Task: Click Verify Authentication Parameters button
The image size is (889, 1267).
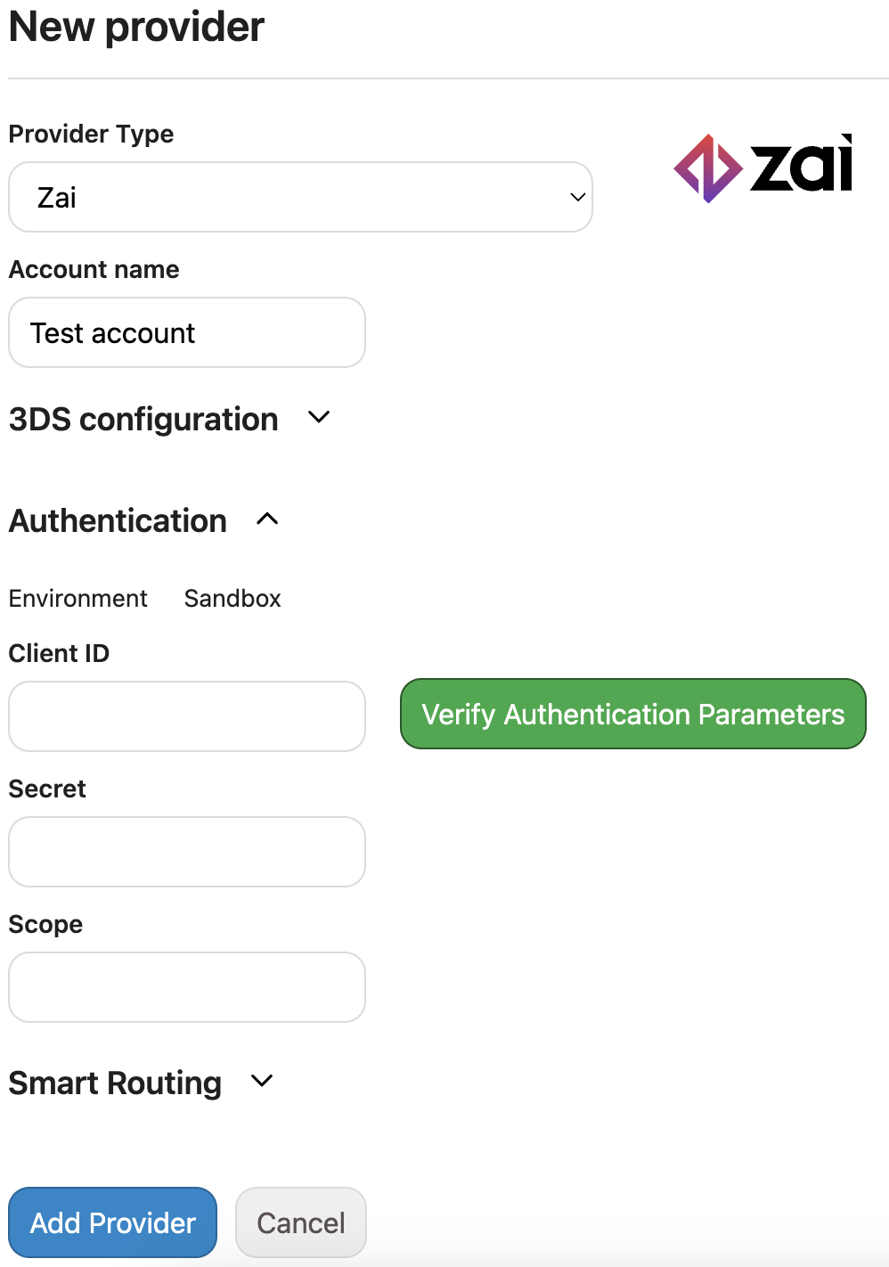Action: pos(633,714)
